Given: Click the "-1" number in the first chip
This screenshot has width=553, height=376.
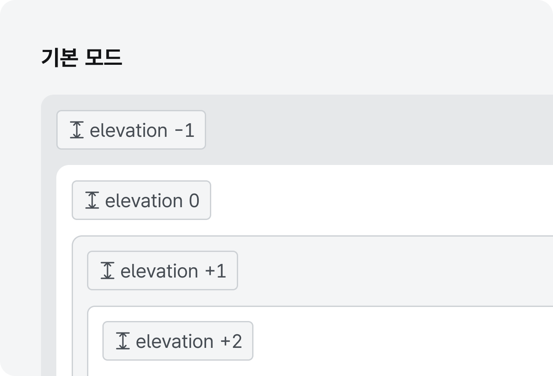Looking at the screenshot, I should (x=185, y=130).
